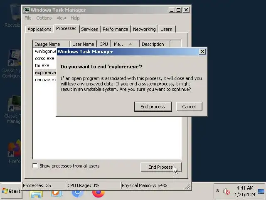Select the csrss.exe process row
This screenshot has height=200, width=266.
(44, 58)
